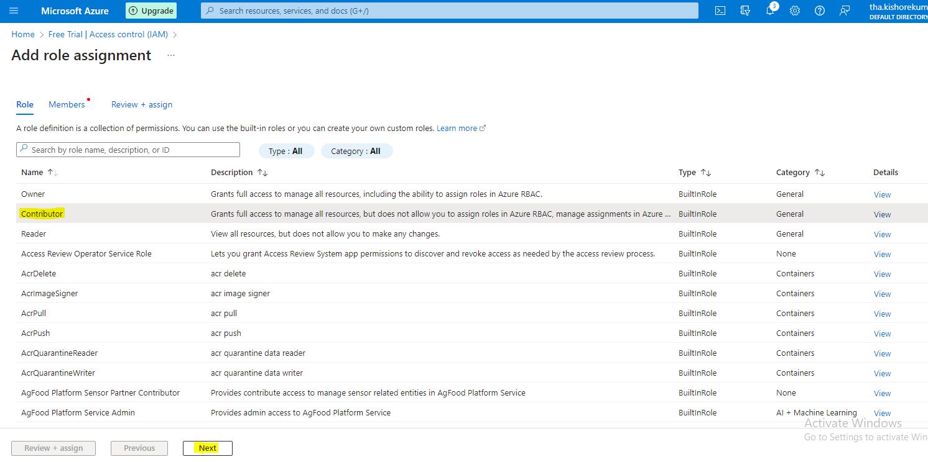Open the notifications bell
Screen dimensions: 928x462
tap(770, 11)
